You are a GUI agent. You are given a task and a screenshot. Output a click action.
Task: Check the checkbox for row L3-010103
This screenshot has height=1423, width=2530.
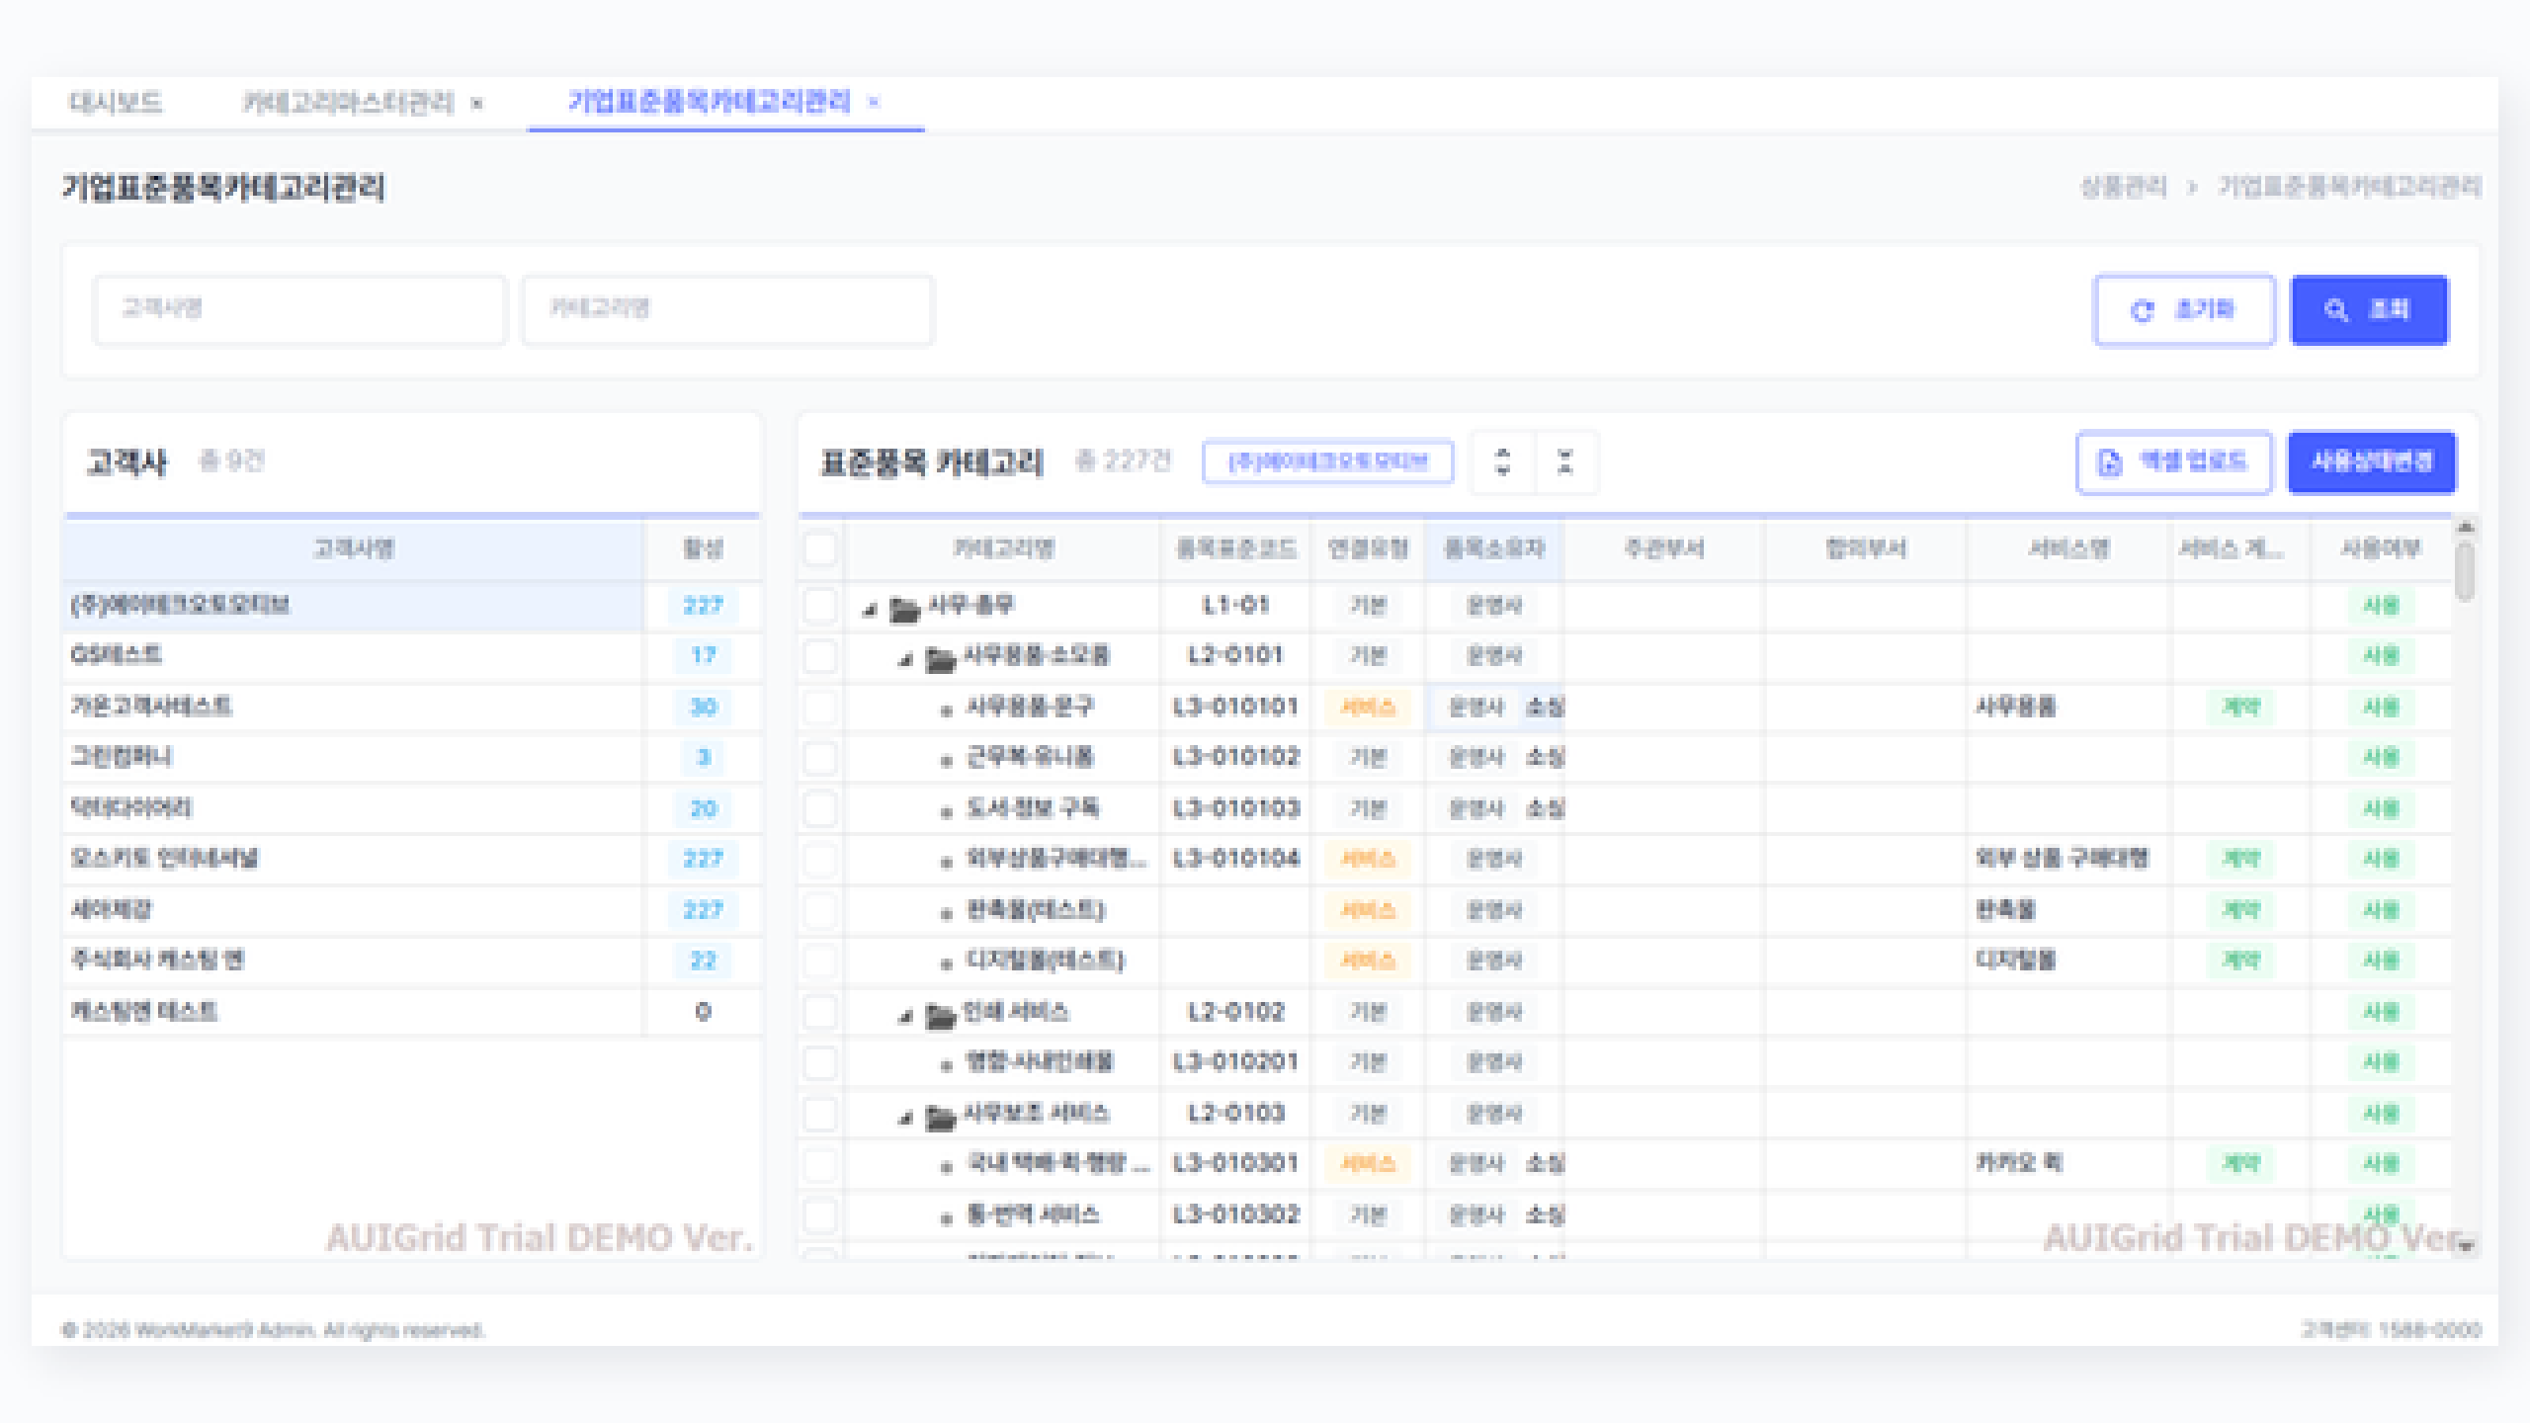pos(820,808)
